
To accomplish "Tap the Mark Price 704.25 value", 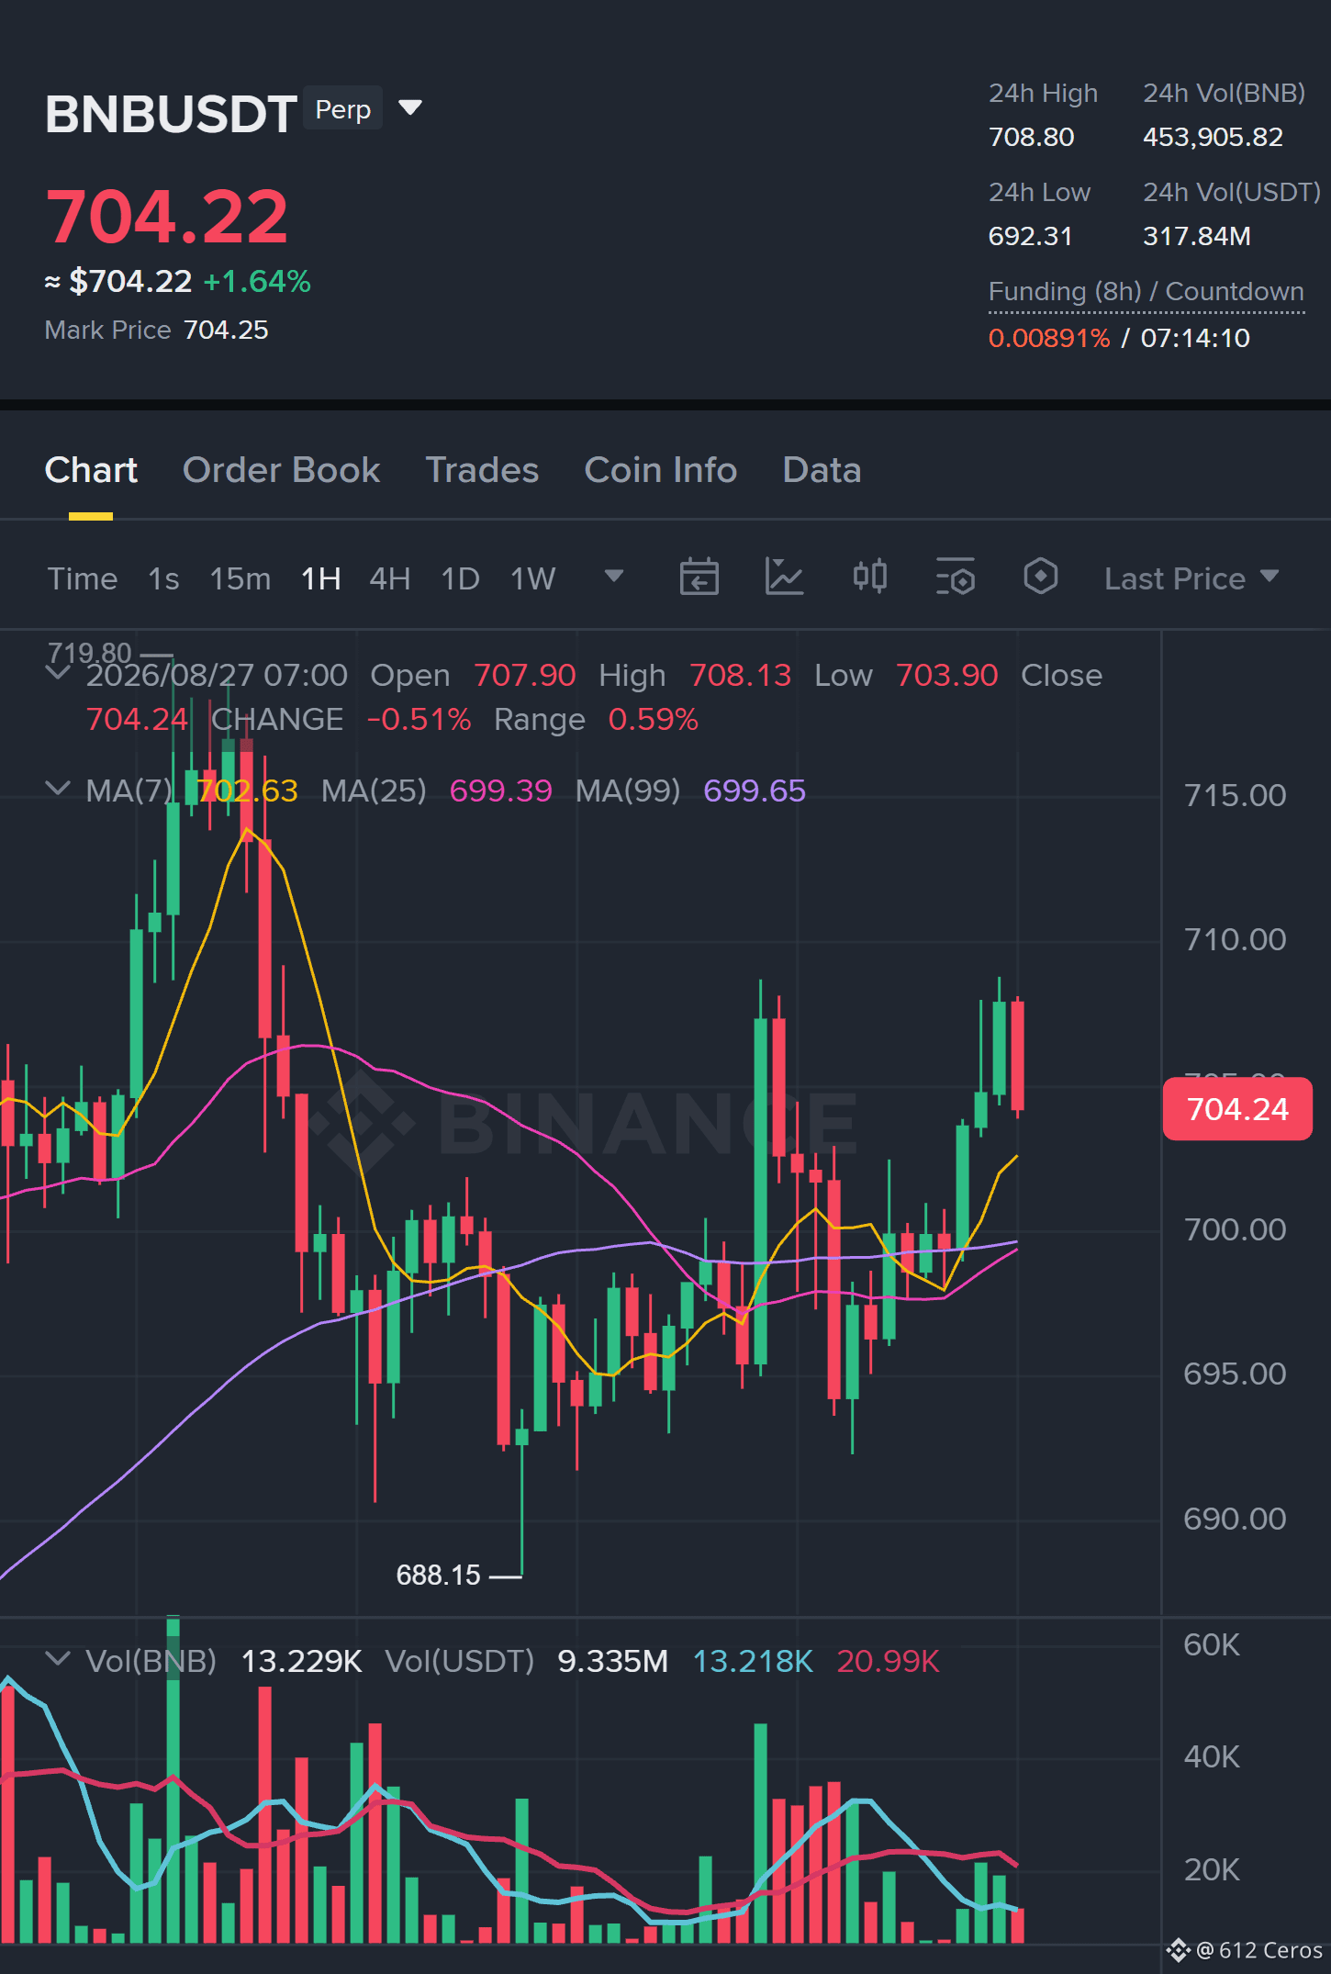I will click(x=226, y=331).
